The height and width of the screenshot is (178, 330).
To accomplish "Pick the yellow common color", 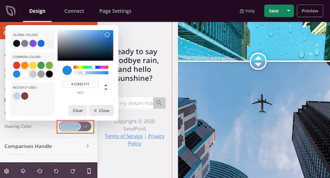I will point(33,65).
